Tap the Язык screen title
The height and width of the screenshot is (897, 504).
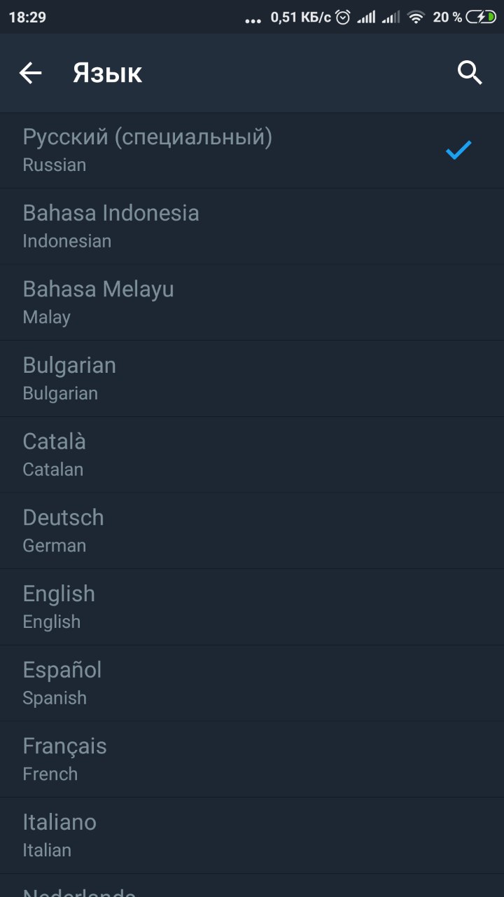(x=108, y=73)
